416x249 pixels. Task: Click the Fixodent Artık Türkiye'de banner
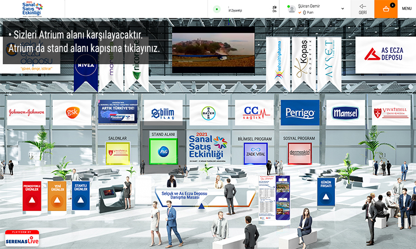coord(118,112)
